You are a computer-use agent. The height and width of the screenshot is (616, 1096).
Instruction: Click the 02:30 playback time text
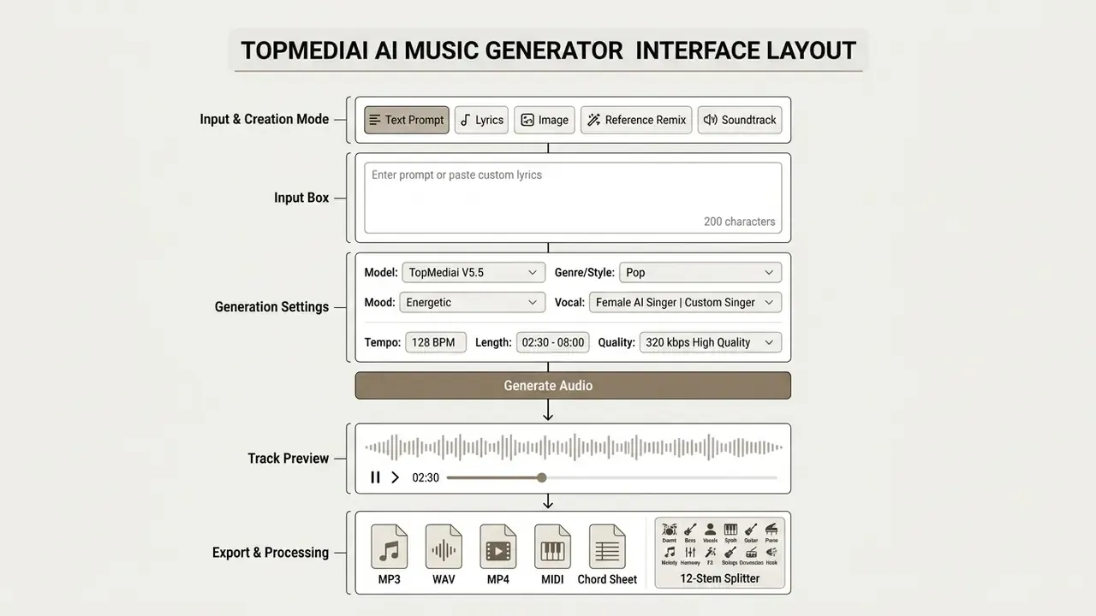(426, 477)
